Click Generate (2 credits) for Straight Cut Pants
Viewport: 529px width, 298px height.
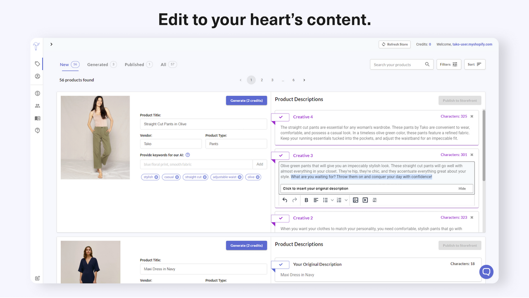tap(246, 100)
